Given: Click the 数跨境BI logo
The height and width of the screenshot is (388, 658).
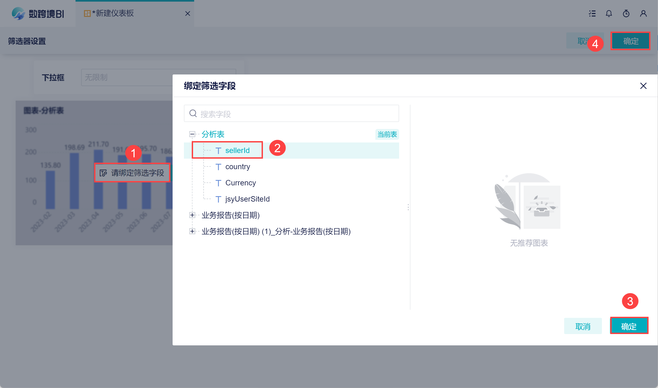Looking at the screenshot, I should [x=38, y=13].
